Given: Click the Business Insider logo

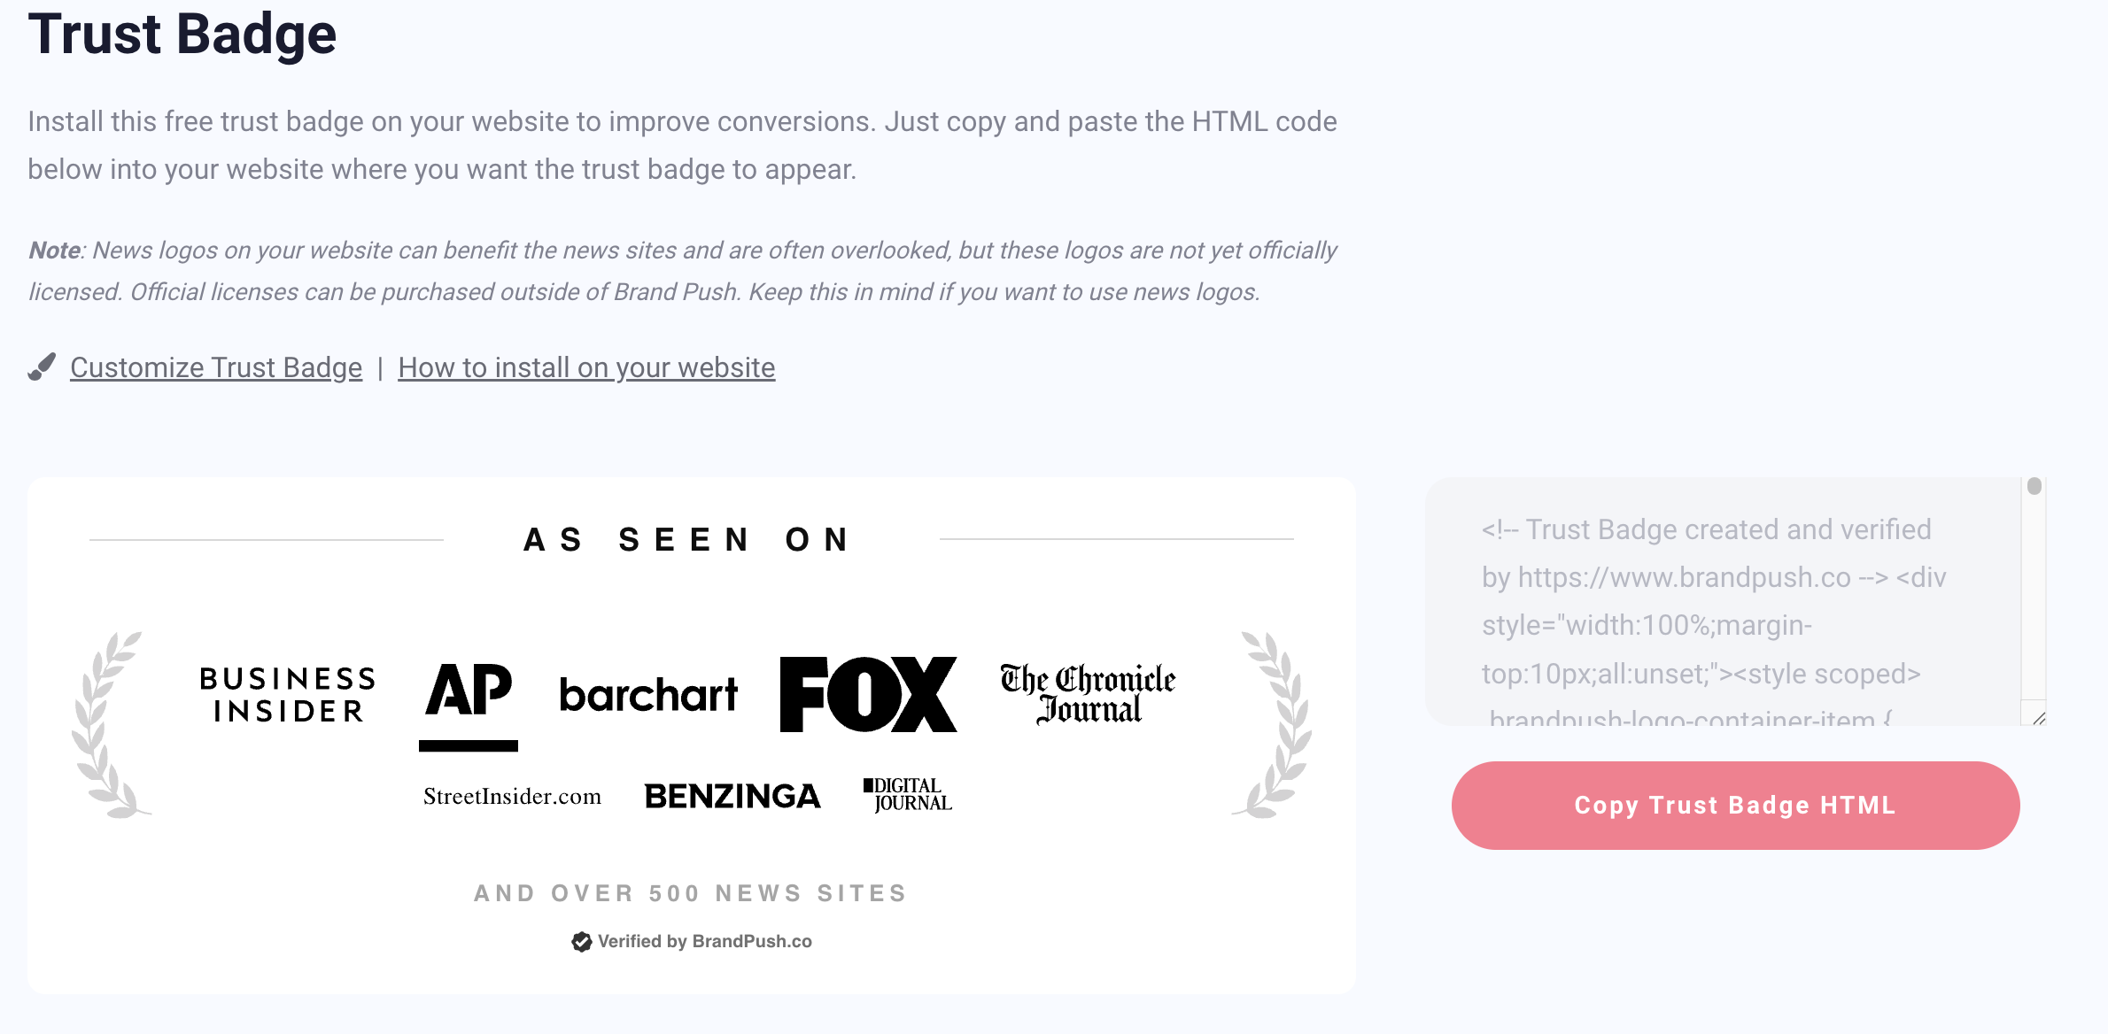Looking at the screenshot, I should [x=288, y=695].
